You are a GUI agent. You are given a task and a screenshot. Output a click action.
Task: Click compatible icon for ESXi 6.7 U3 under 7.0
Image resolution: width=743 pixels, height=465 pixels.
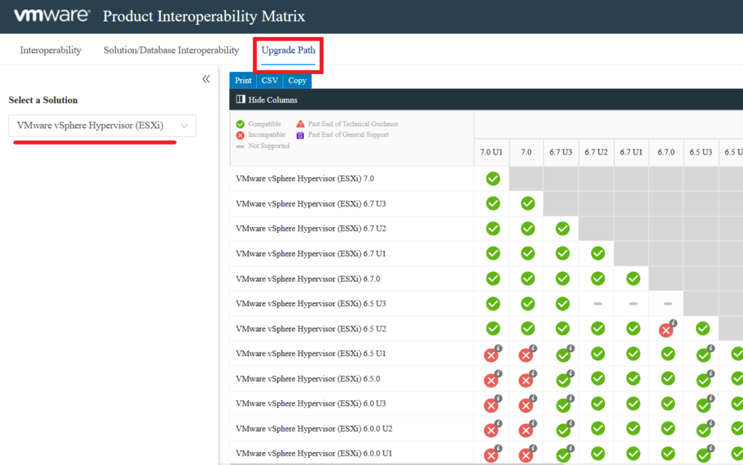click(x=528, y=204)
